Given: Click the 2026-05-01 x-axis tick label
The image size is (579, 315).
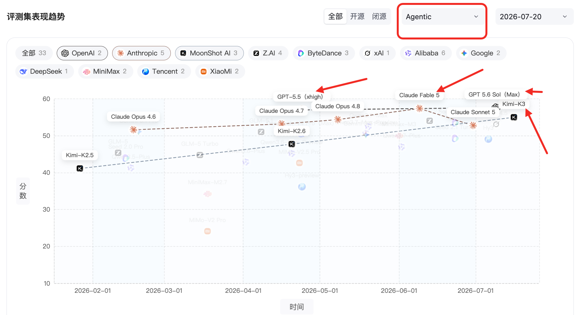Looking at the screenshot, I should 320,291.
